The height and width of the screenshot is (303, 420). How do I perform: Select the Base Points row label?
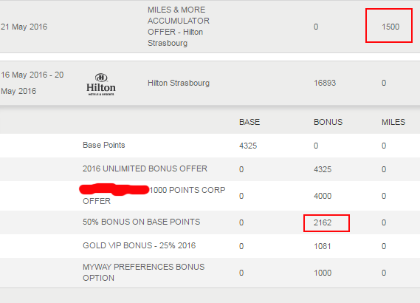tap(104, 145)
